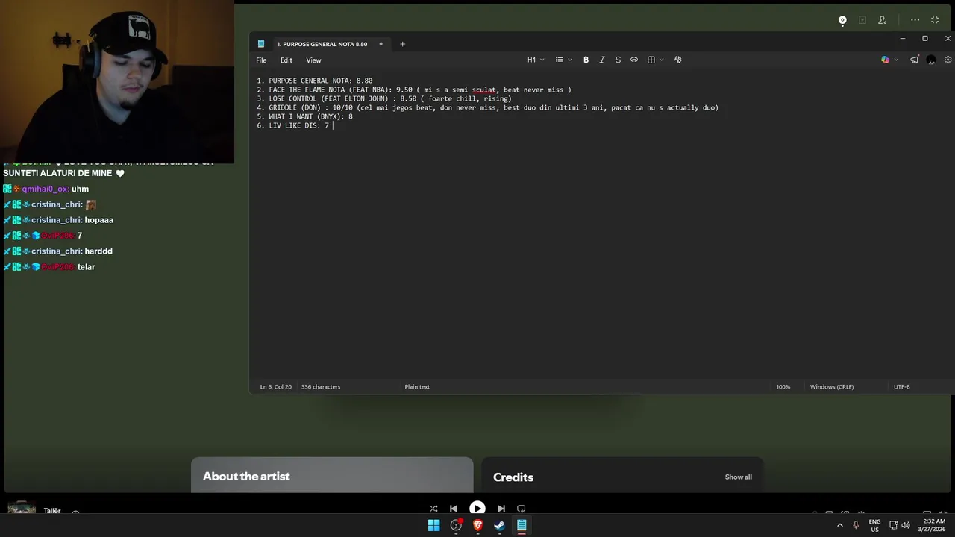Skip to previous track
The image size is (955, 537).
point(454,509)
